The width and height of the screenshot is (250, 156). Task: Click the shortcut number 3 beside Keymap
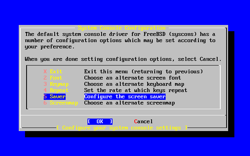click(45, 84)
